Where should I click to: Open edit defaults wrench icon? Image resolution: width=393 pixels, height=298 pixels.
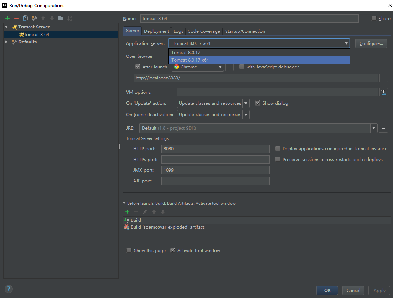pos(34,18)
